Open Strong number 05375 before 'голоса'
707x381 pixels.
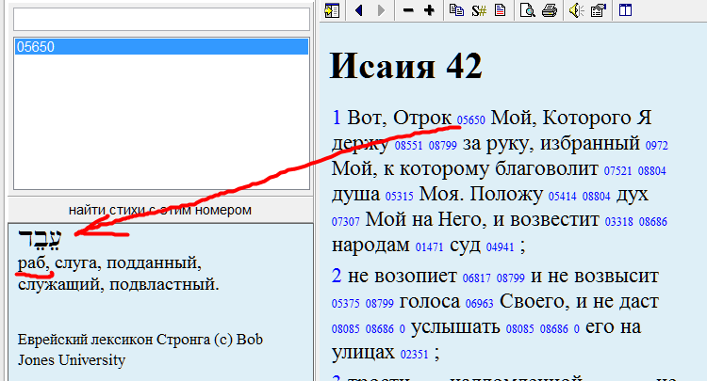(x=346, y=304)
